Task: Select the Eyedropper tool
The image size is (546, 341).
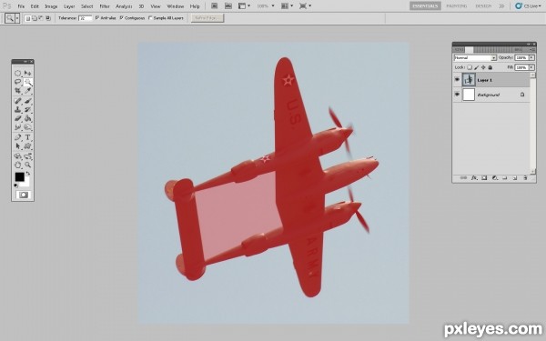Action: 28,90
